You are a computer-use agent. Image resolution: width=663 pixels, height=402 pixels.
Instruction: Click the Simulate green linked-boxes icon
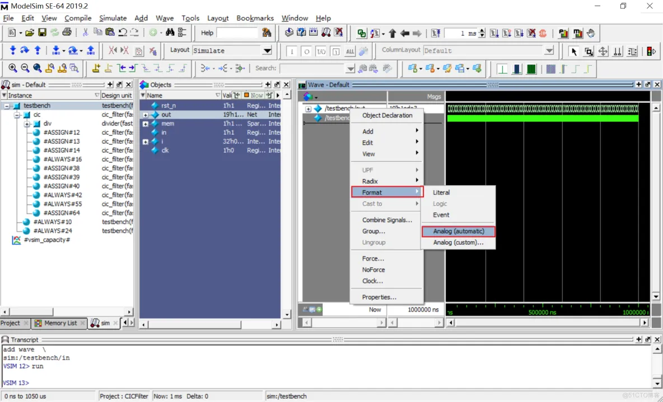click(x=362, y=34)
